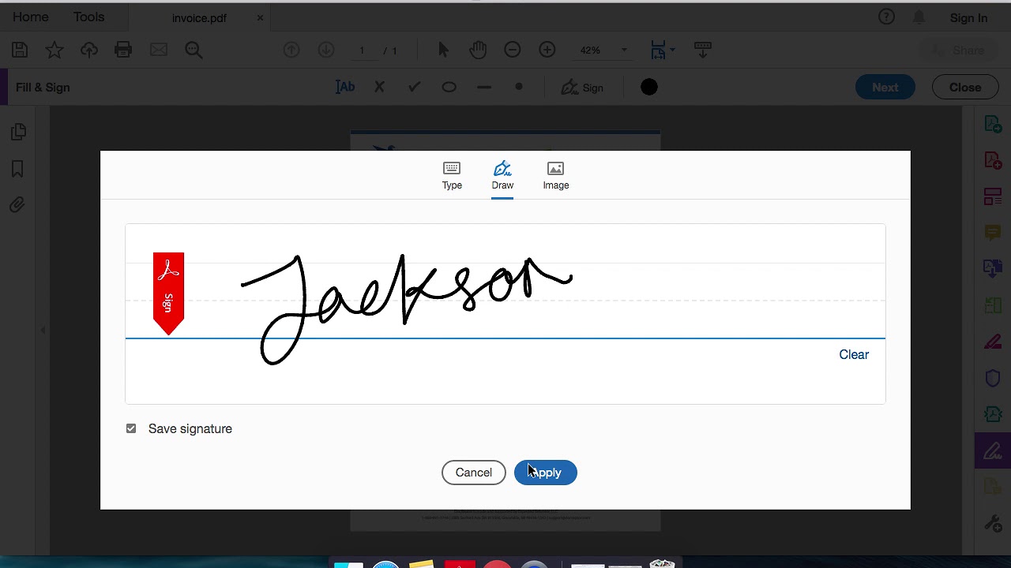This screenshot has width=1011, height=568.
Task: Select the Add Text Ab tool
Action: [345, 87]
